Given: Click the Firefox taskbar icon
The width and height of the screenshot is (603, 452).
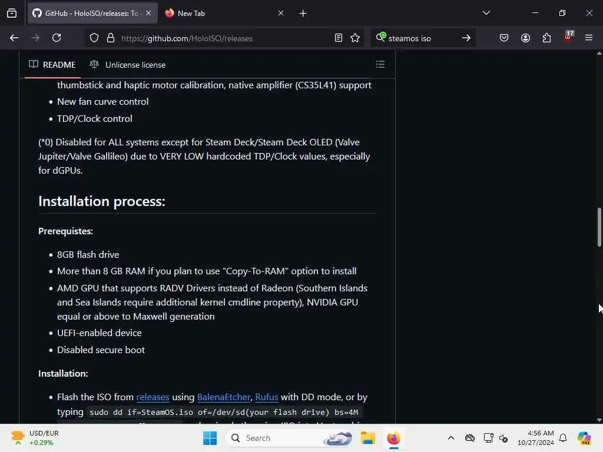Looking at the screenshot, I should (x=393, y=438).
